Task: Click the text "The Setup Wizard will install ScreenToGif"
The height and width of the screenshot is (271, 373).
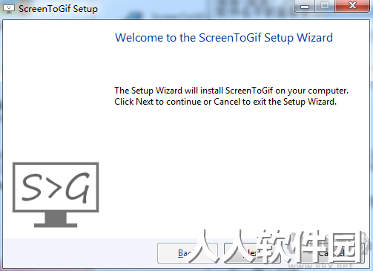Action: coord(194,91)
